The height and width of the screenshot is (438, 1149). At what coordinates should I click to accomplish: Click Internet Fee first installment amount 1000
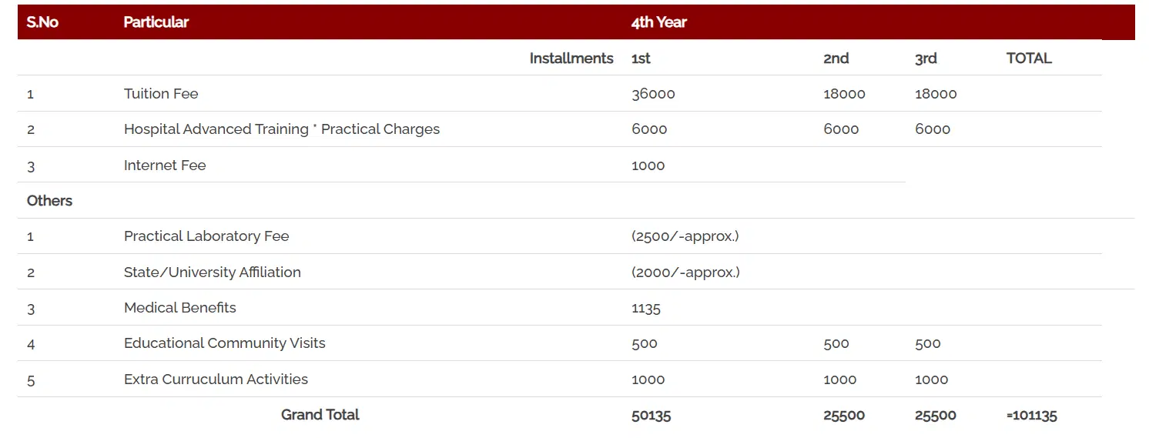click(x=648, y=166)
